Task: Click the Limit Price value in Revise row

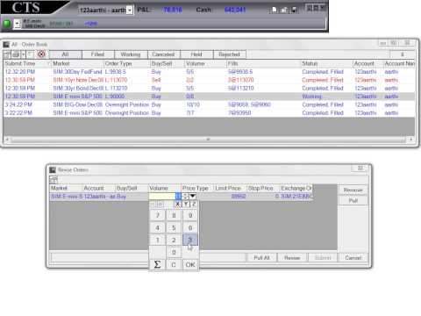Action: tap(239, 197)
